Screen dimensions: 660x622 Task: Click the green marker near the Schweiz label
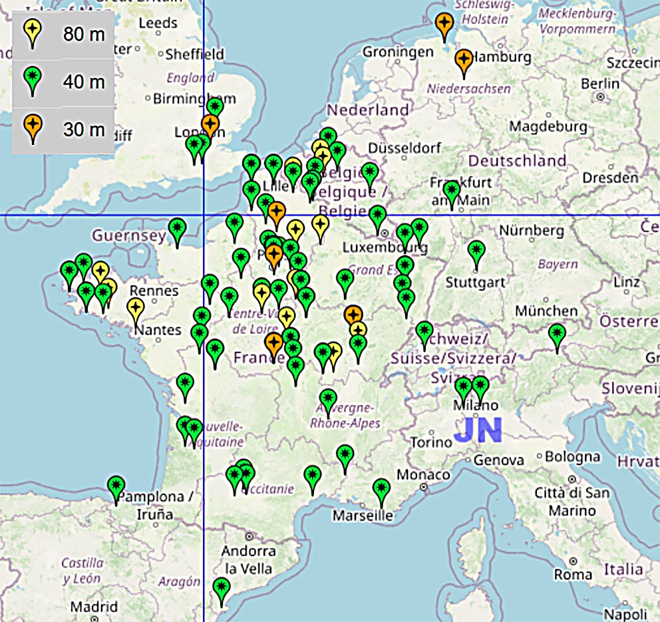[424, 332]
